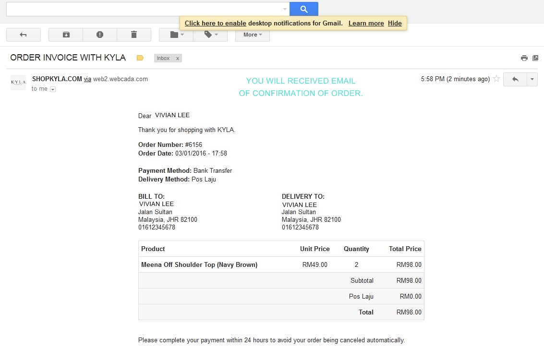Report this email as spam
Image resolution: width=544 pixels, height=349 pixels.
pos(100,35)
